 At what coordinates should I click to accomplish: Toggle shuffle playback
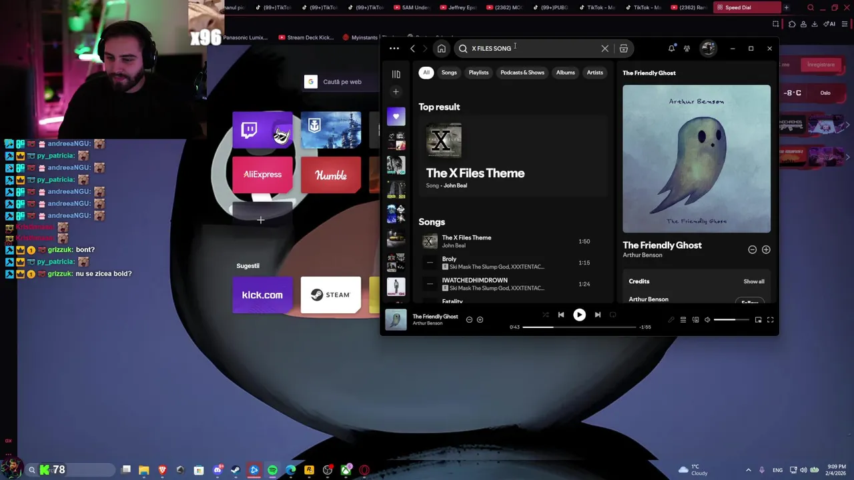[545, 315]
